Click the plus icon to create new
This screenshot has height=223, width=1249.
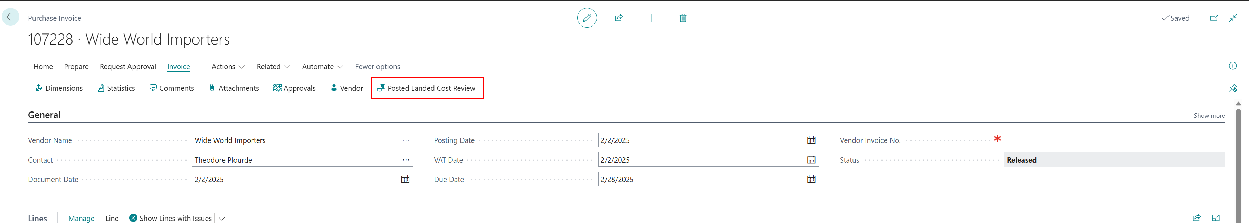tap(651, 18)
